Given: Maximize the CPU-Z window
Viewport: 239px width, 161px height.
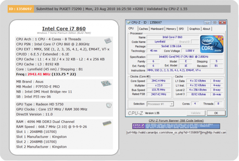Looking at the screenshot, I should tap(215, 22).
